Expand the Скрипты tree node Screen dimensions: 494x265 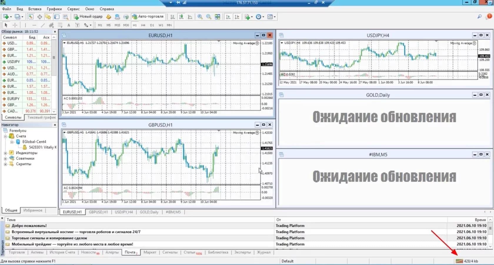click(x=5, y=164)
